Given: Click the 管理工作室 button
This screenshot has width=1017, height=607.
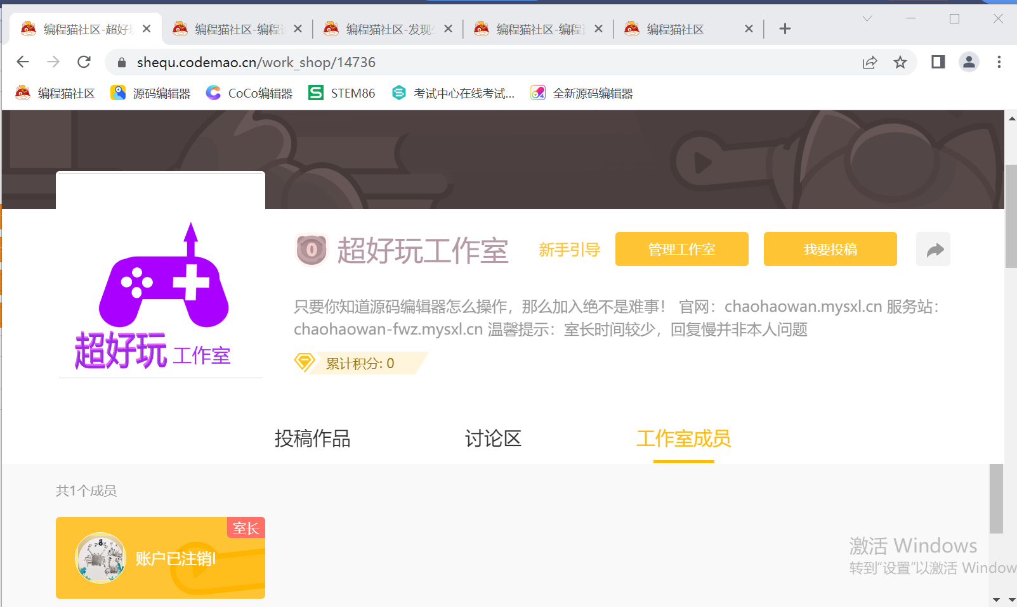Looking at the screenshot, I should tap(682, 249).
